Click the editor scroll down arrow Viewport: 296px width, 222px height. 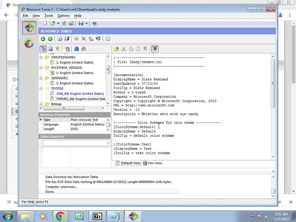tap(273, 157)
